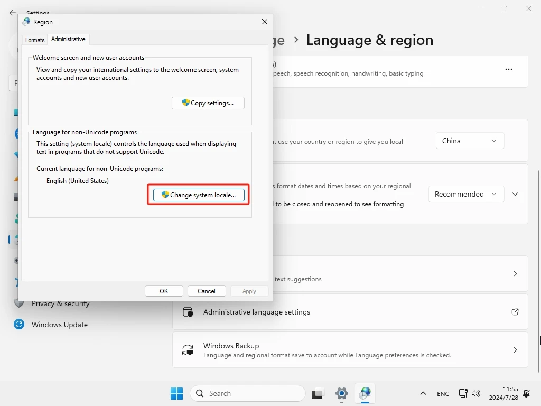This screenshot has height=406, width=541.
Task: Select the Administrative tab
Action: 68,39
